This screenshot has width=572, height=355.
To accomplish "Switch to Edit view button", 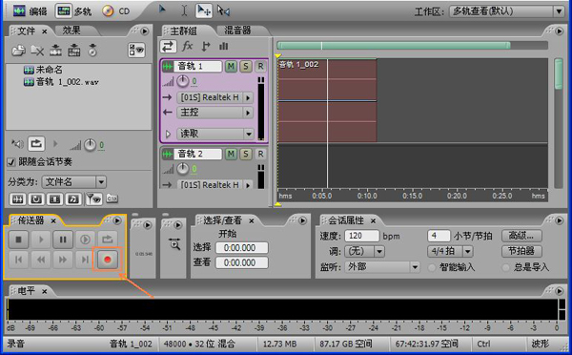I will (30, 10).
